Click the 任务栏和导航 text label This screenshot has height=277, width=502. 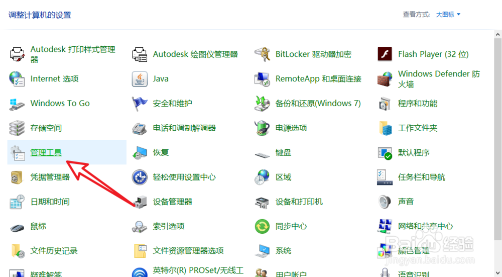coord(422,177)
